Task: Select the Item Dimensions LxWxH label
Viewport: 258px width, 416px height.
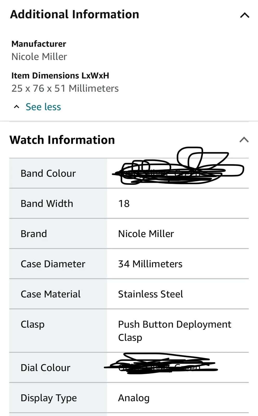Action: pos(60,75)
